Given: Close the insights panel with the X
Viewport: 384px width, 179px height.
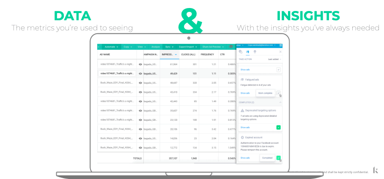Looking at the screenshot, I should (280, 52).
